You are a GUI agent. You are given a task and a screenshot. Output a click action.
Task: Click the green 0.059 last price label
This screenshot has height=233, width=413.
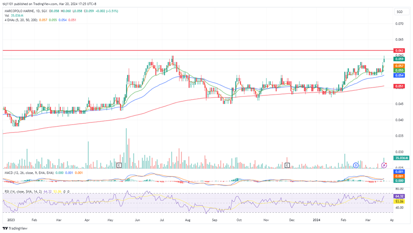(399, 59)
